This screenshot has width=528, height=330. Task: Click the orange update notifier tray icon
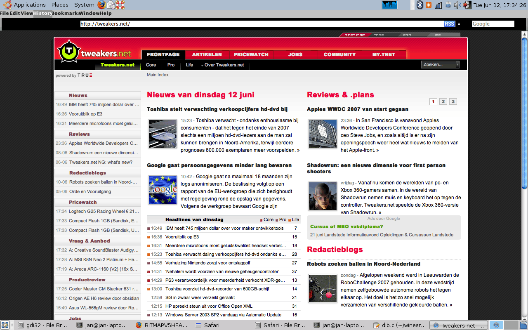click(429, 5)
